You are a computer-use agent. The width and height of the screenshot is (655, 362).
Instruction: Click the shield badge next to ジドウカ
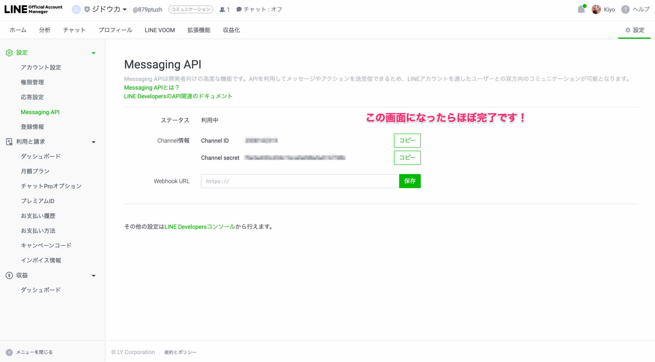87,9
